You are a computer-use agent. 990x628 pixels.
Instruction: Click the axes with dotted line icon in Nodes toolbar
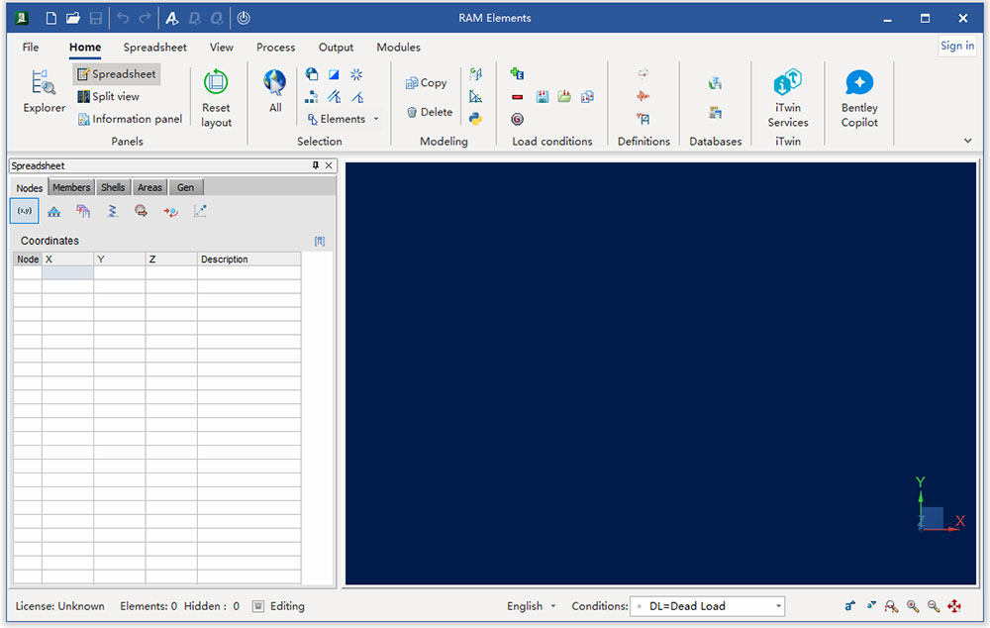(x=200, y=211)
